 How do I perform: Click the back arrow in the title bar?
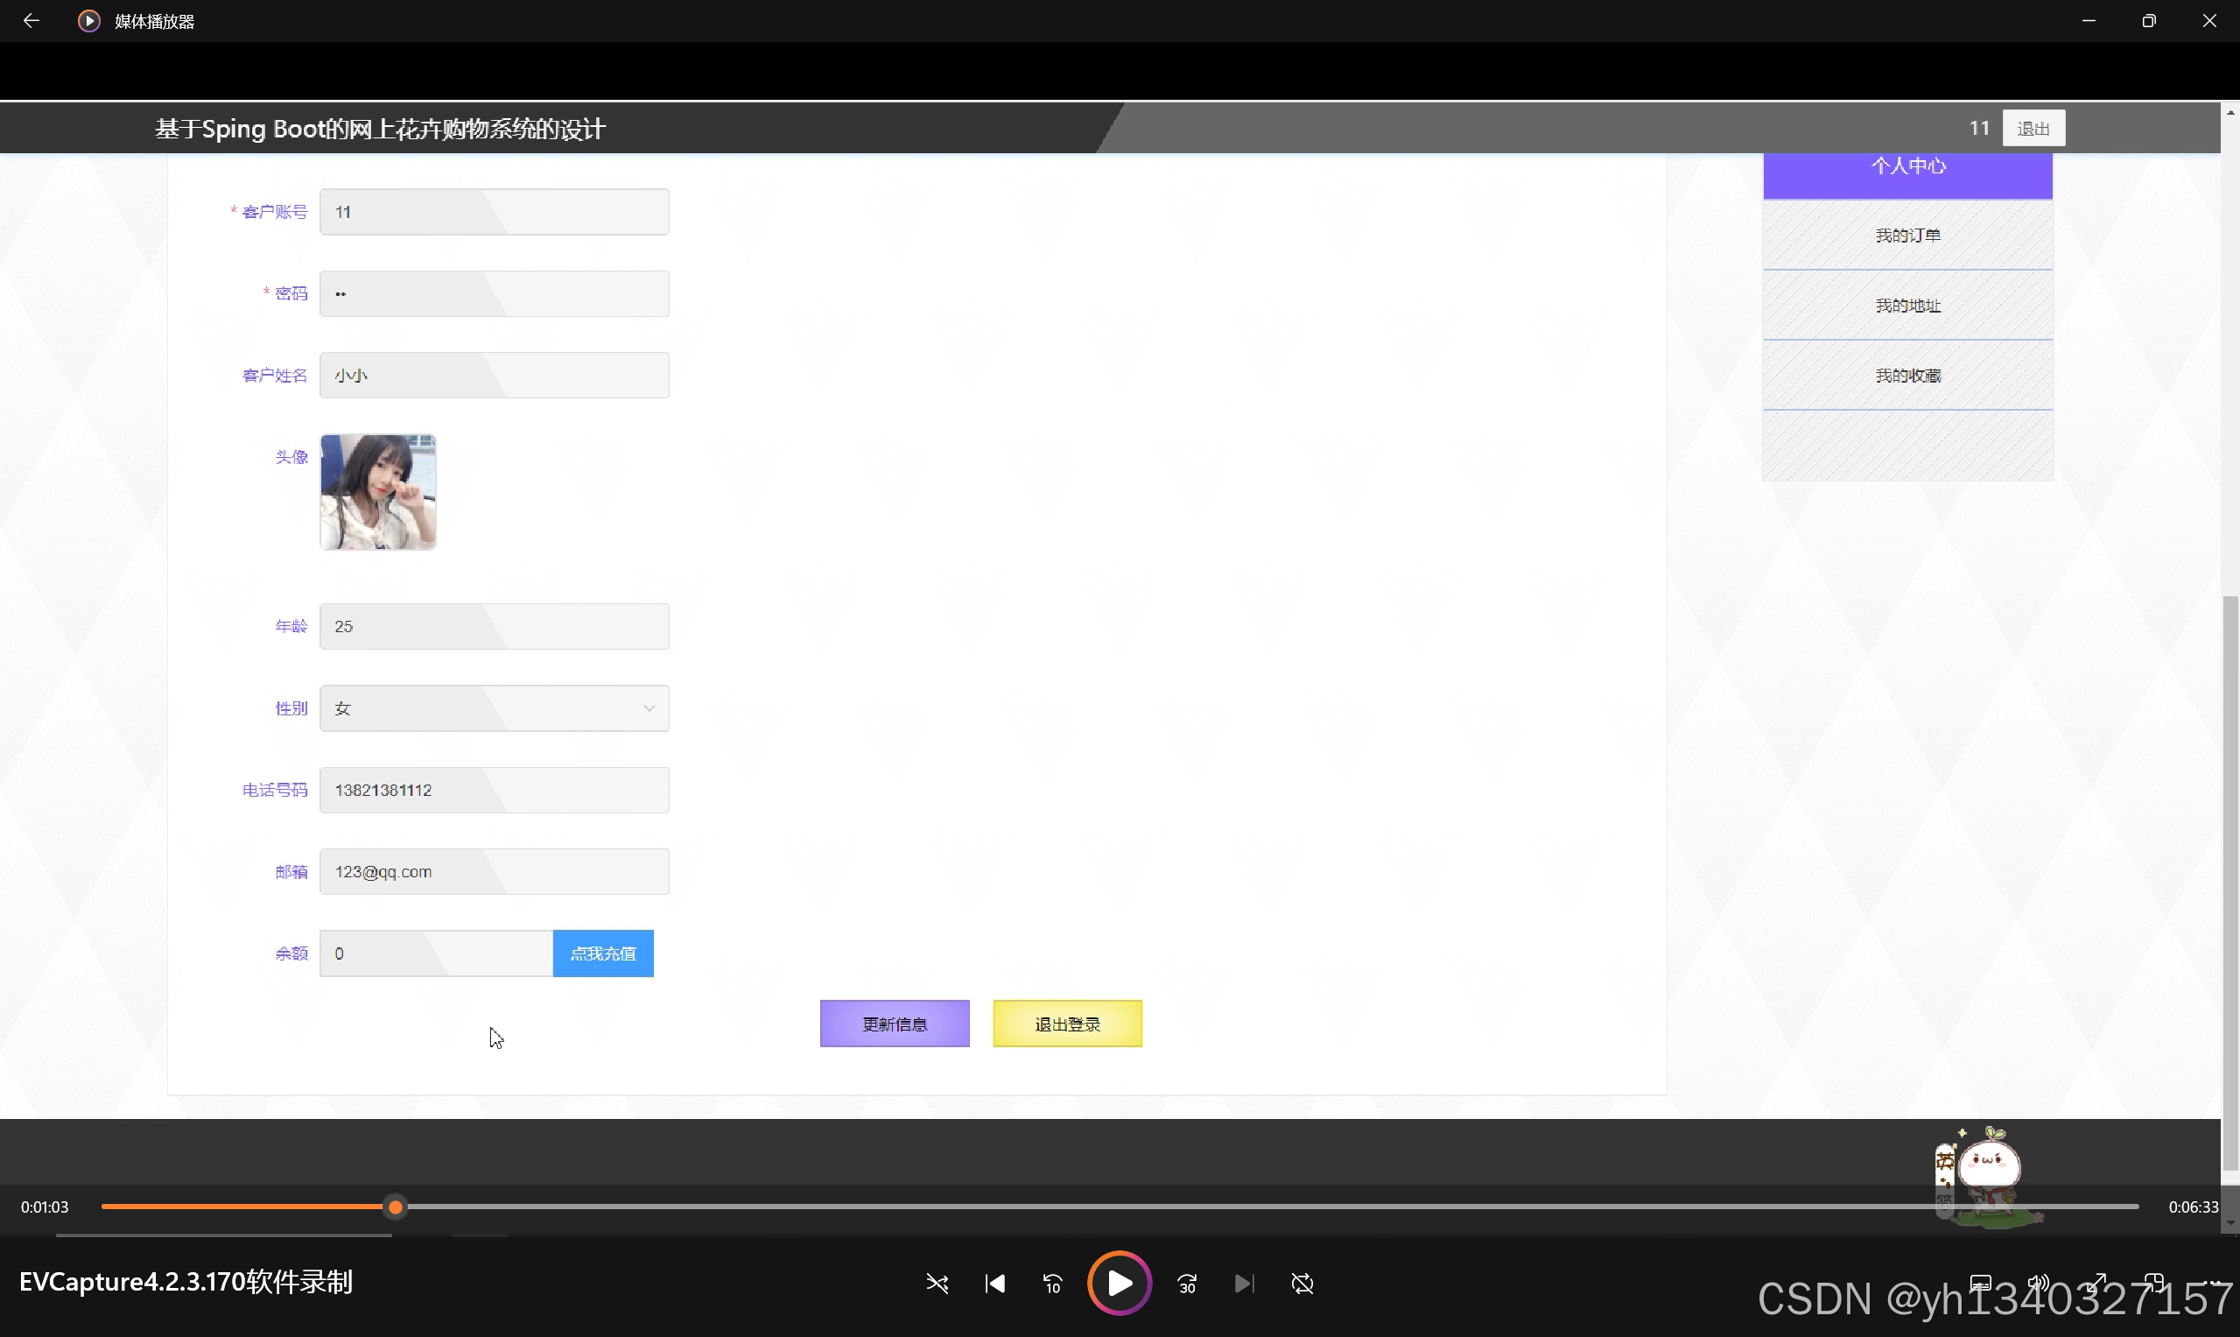point(31,21)
